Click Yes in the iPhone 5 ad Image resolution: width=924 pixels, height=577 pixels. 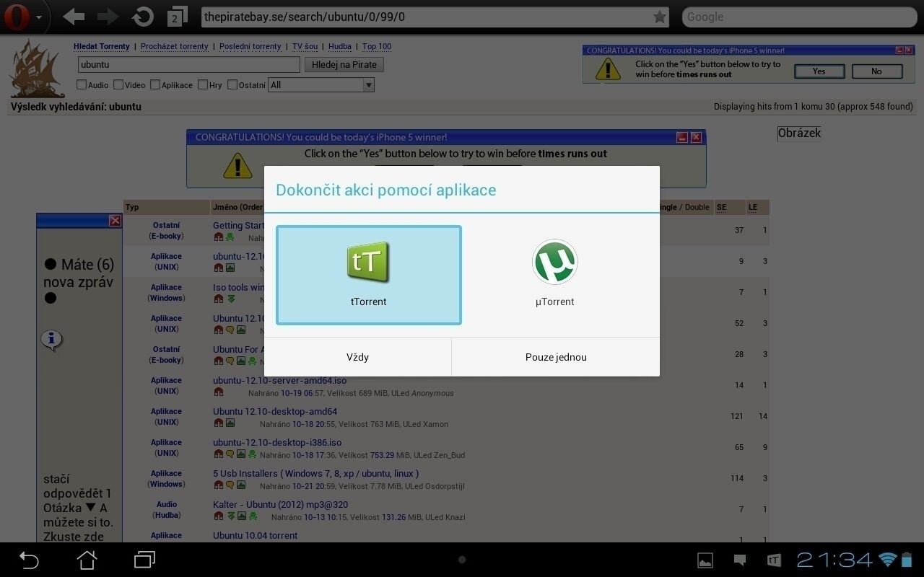819,71
